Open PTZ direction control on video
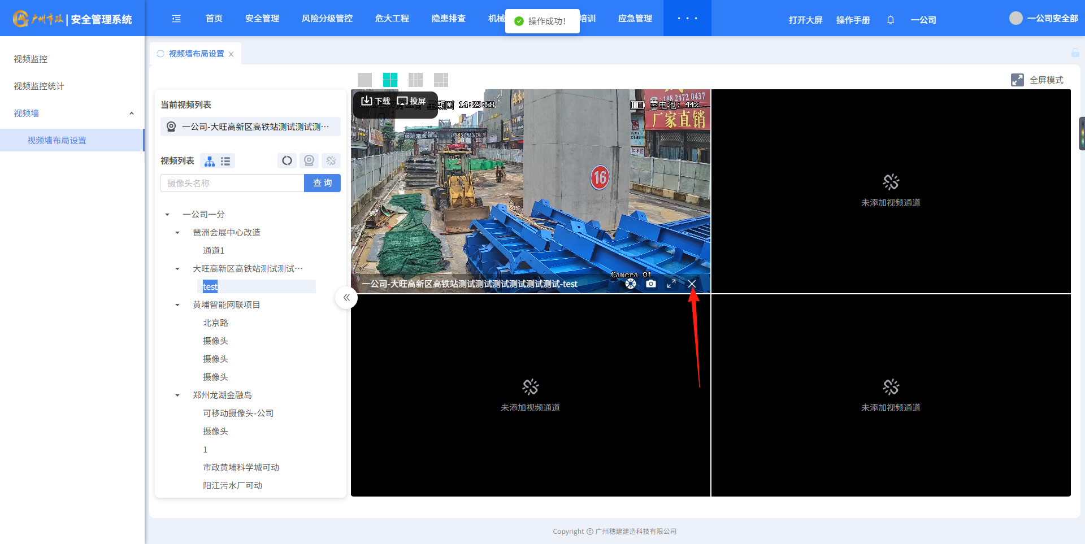This screenshot has width=1085, height=544. tap(631, 284)
